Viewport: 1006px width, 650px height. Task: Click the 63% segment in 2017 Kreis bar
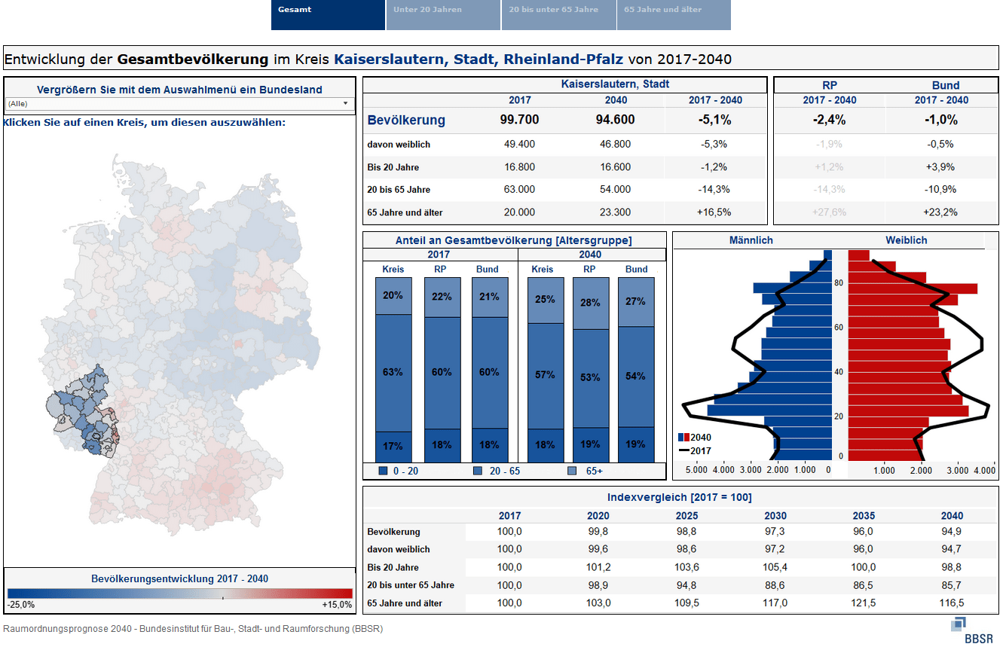pos(393,373)
